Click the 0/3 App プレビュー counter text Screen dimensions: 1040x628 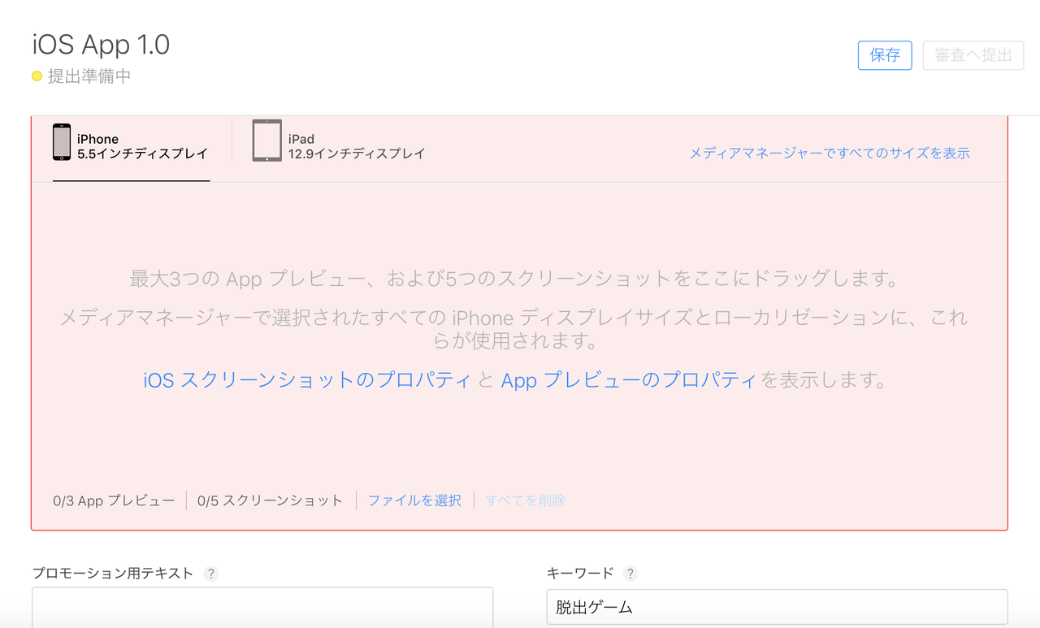tap(114, 500)
